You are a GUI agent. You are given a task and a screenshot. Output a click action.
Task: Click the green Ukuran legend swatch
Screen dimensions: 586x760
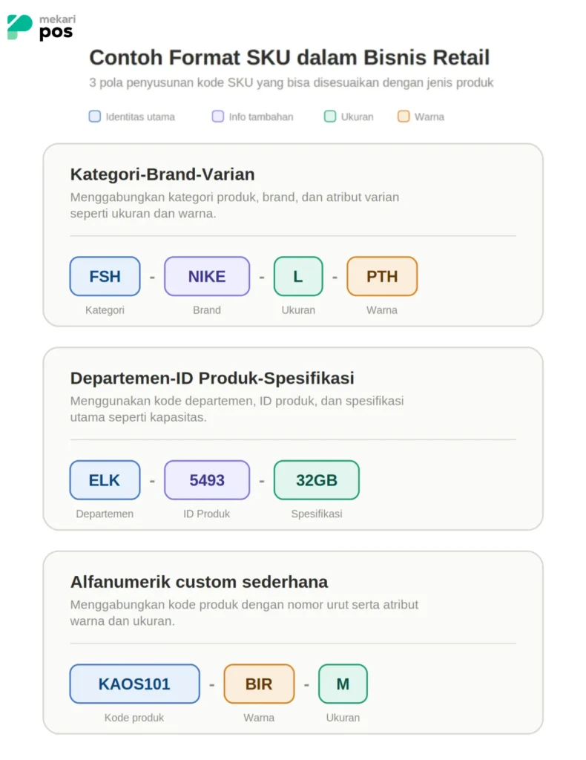pyautogui.click(x=330, y=117)
